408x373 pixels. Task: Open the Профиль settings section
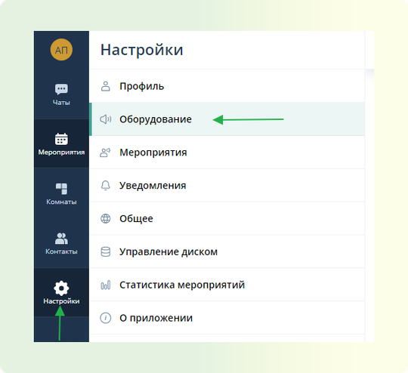point(227,86)
